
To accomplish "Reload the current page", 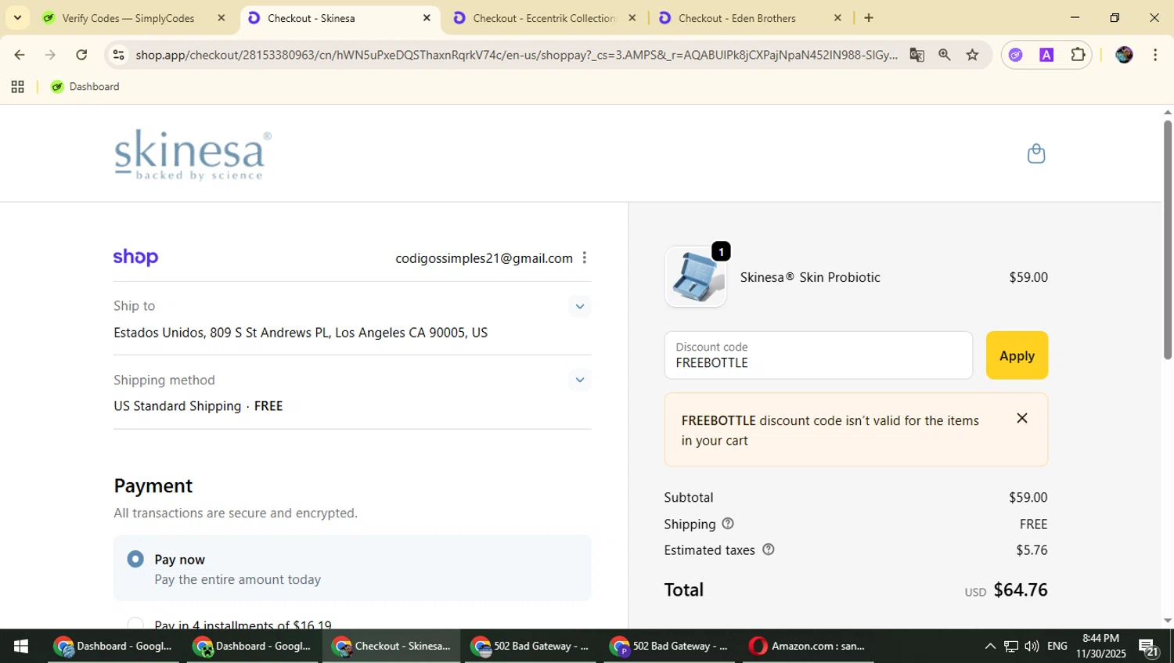I will [81, 55].
